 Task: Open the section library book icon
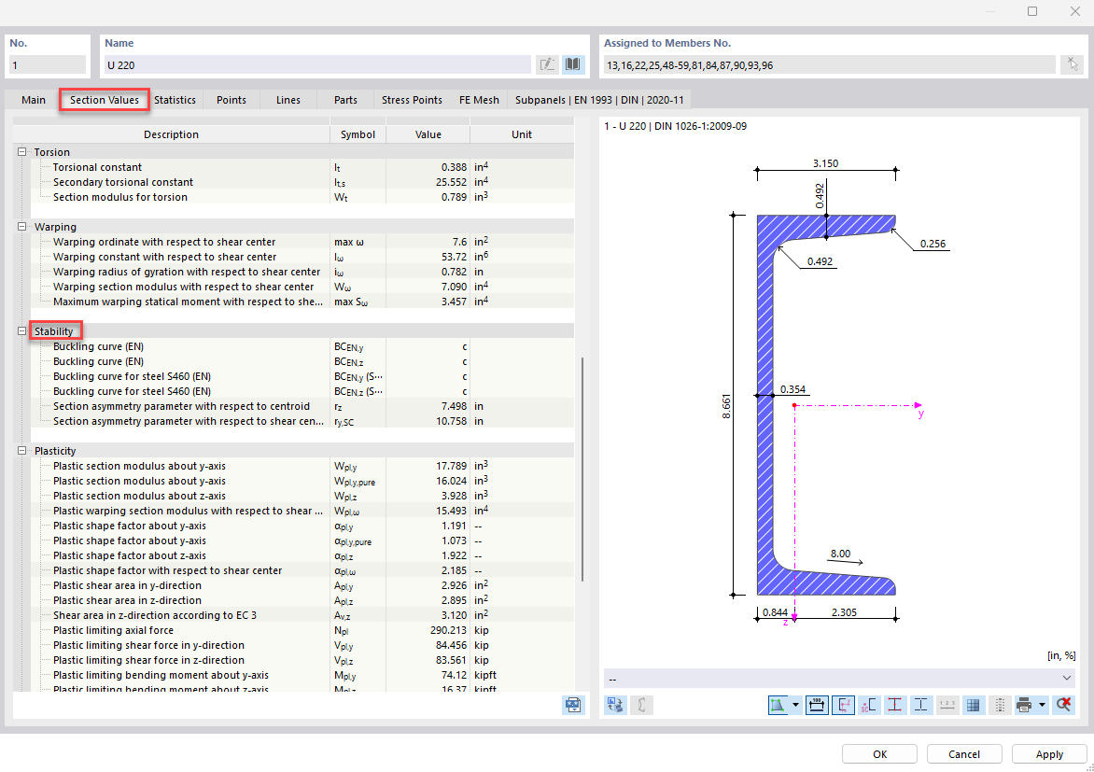pos(572,63)
